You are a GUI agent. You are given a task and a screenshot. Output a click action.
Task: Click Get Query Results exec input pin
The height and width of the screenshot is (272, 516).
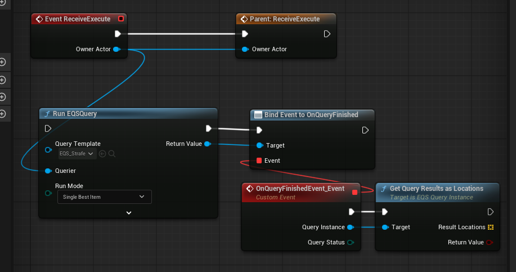(385, 212)
